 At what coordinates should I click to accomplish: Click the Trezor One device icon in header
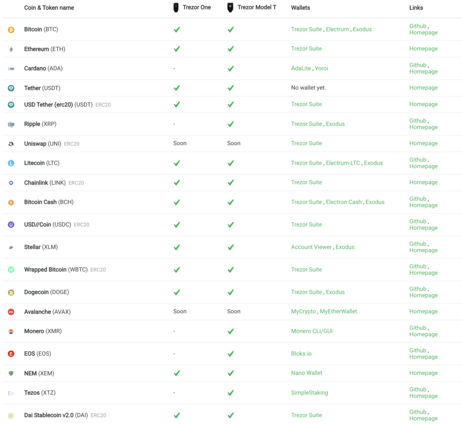[176, 7]
